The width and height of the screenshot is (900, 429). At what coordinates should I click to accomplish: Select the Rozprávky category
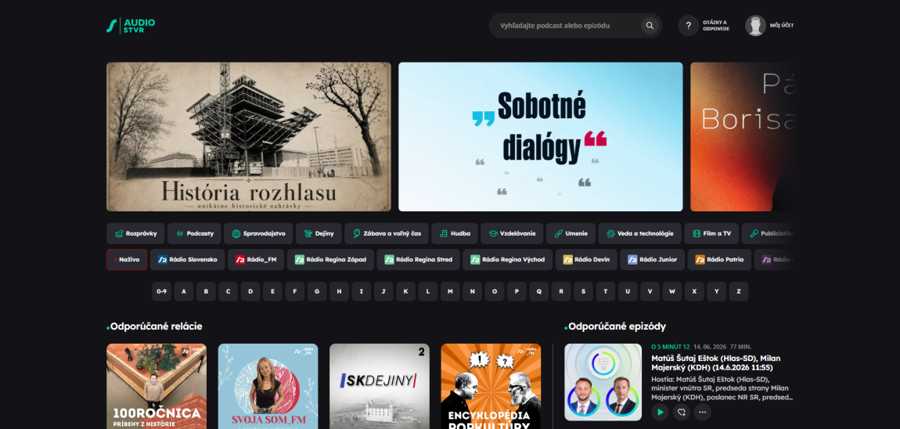pyautogui.click(x=135, y=234)
